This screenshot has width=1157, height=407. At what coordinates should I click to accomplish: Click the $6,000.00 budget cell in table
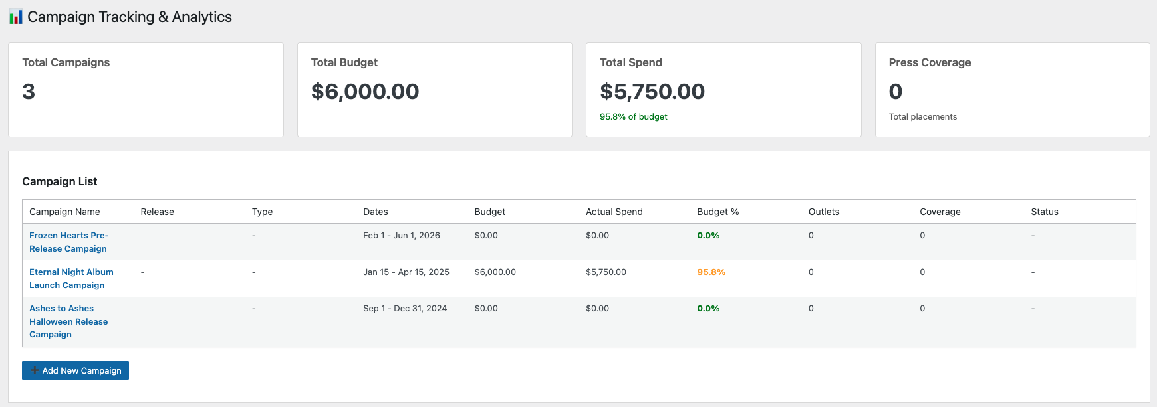(x=495, y=272)
